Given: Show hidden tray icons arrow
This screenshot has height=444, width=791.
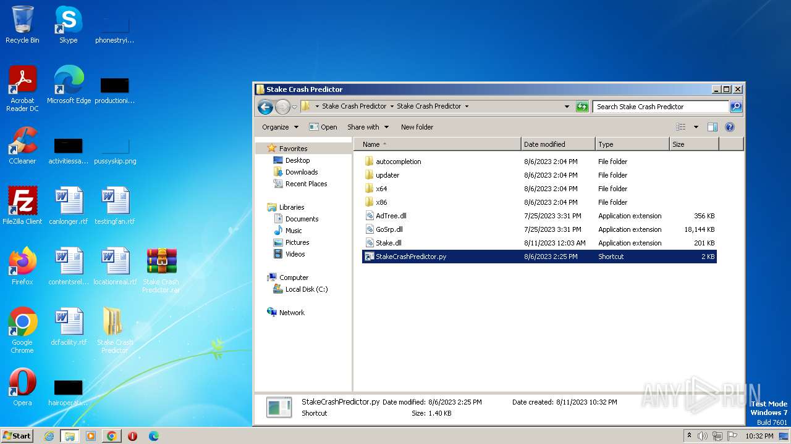Looking at the screenshot, I should tap(689, 435).
